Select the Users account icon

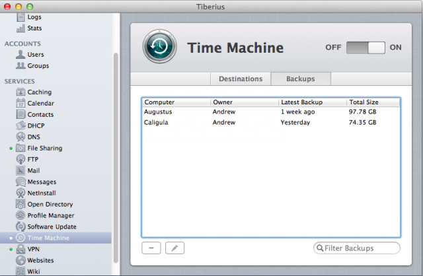pos(20,54)
